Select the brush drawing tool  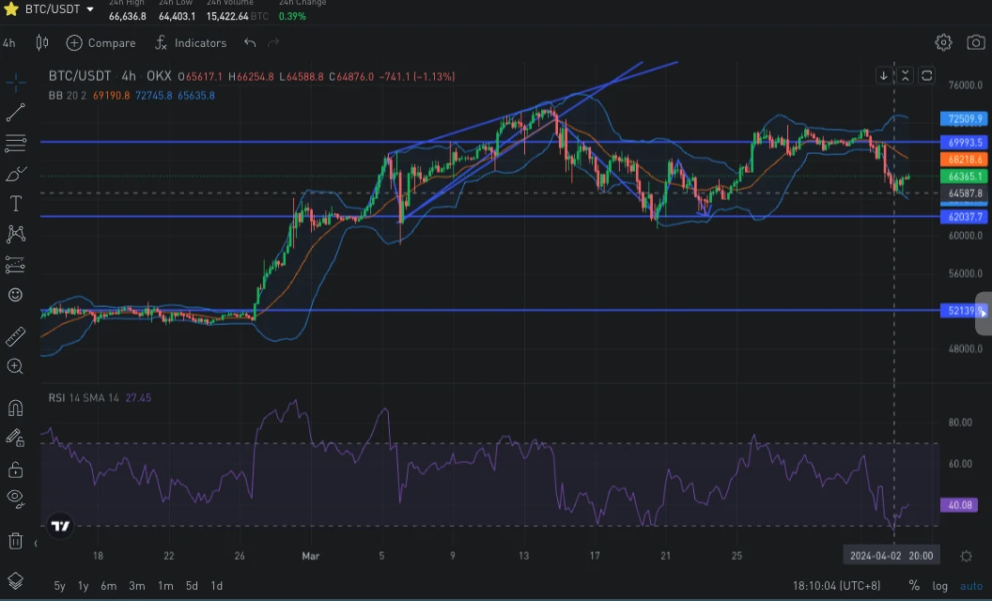15,174
